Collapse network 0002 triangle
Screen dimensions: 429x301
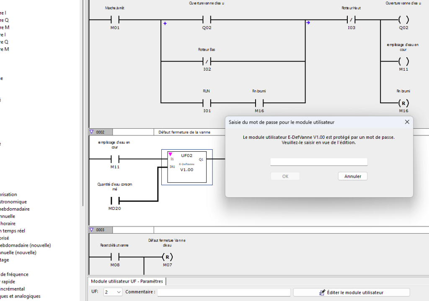click(x=92, y=132)
